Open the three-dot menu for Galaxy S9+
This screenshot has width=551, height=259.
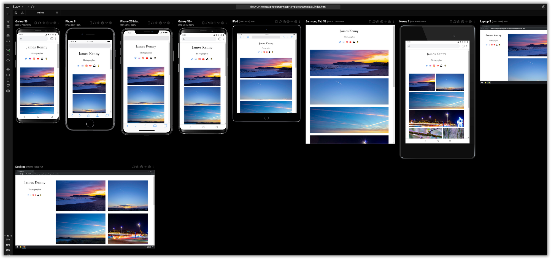[x=226, y=23]
